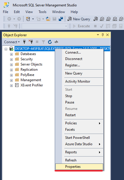Image resolution: width=124 pixels, height=180 pixels.
Task: Expand the Server Objects folder
Action: pyautogui.click(x=11, y=65)
